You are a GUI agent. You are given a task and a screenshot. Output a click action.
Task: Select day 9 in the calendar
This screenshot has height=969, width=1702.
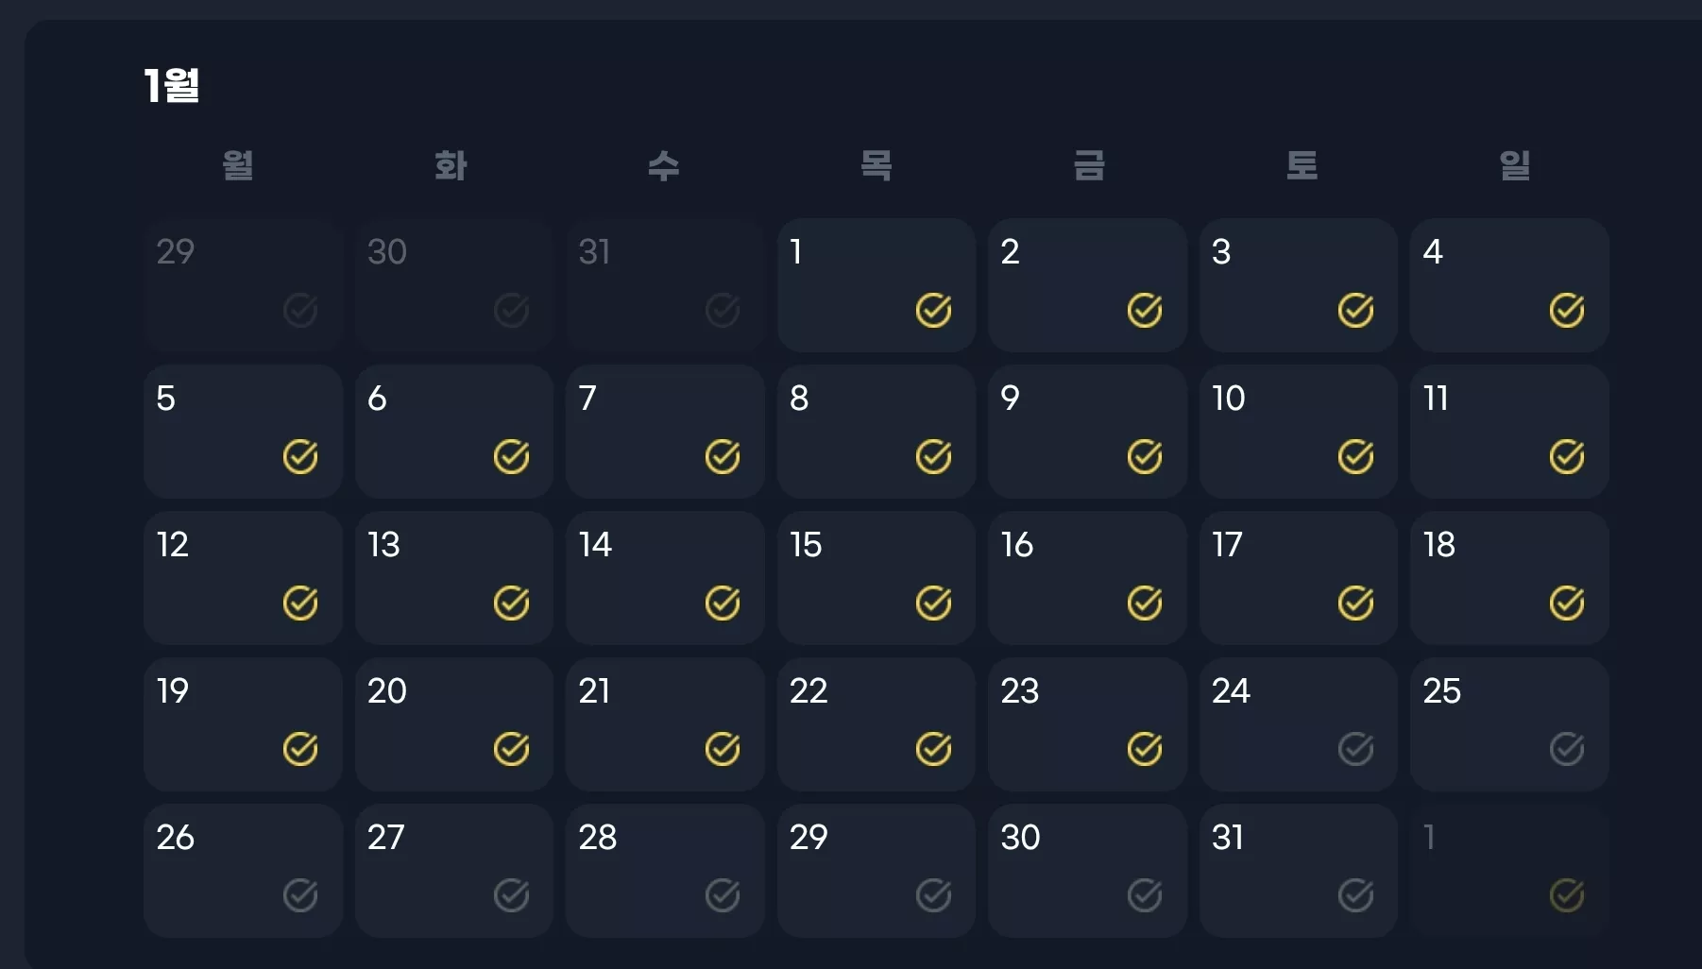coord(1087,432)
